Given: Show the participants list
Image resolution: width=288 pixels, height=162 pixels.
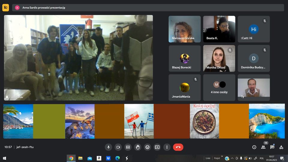Looking at the screenshot, I should coord(263,147).
